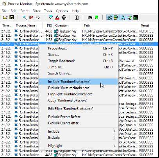Screen dimensions: 159x158
Task: Choose Exclude Events After
Action: 79,123
